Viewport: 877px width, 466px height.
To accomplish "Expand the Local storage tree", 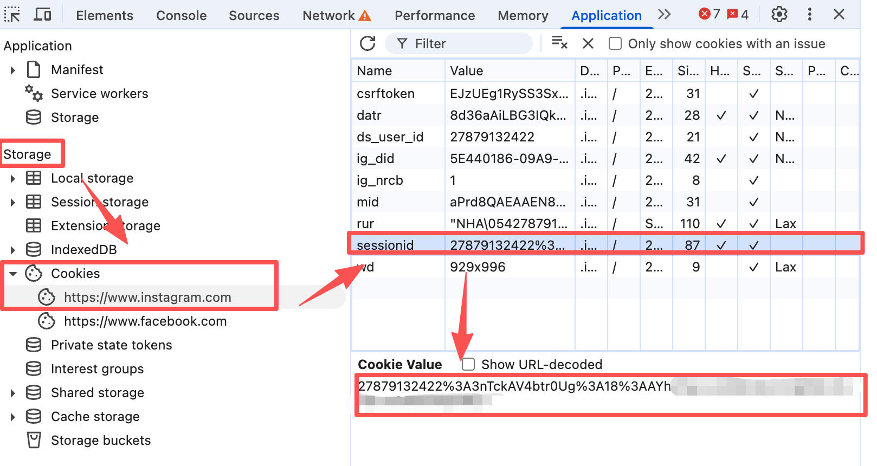I will (12, 179).
